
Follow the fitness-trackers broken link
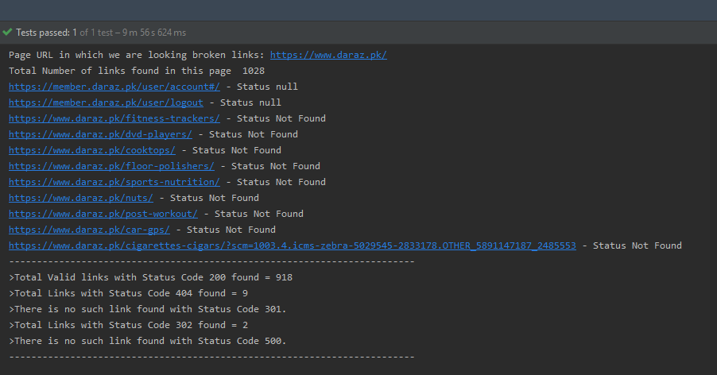point(114,118)
